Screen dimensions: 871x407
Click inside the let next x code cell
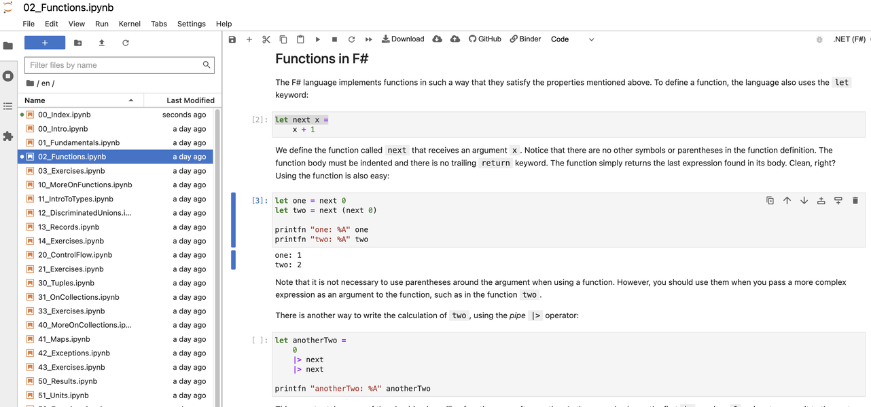pyautogui.click(x=568, y=125)
